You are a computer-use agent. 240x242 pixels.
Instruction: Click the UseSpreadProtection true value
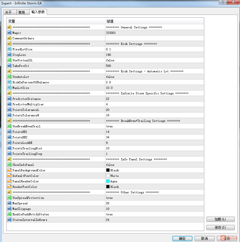pos(109,198)
